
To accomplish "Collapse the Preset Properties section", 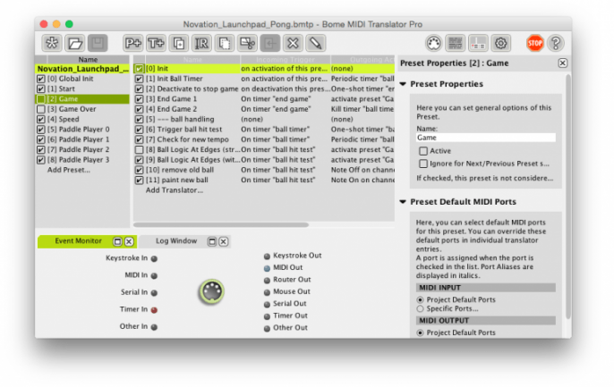I will coord(404,84).
